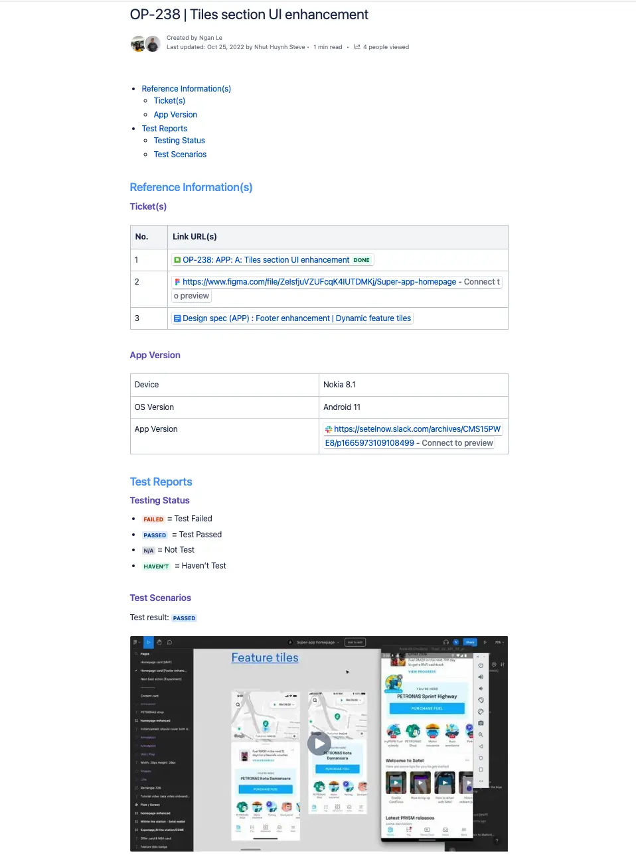Viewport: 636px width, 859px height.
Task: Jump to Test Scenarios from table of contents
Action: [x=180, y=155]
